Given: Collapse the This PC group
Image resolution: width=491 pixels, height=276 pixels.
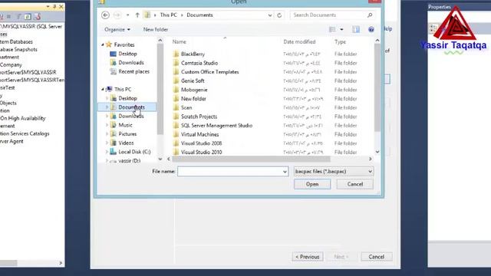Looking at the screenshot, I should point(103,89).
